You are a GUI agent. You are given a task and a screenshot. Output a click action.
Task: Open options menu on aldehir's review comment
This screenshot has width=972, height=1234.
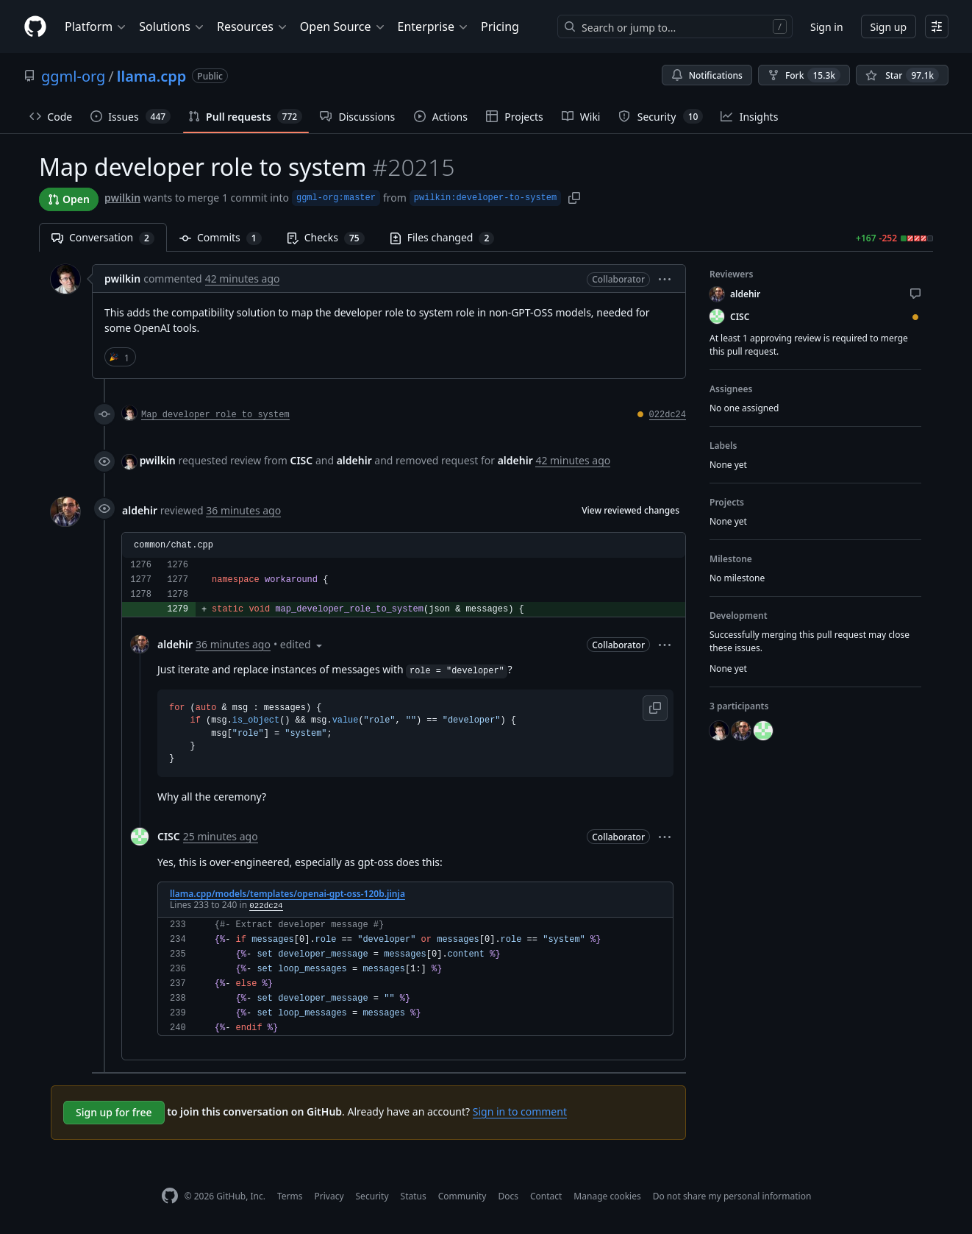[x=665, y=645]
